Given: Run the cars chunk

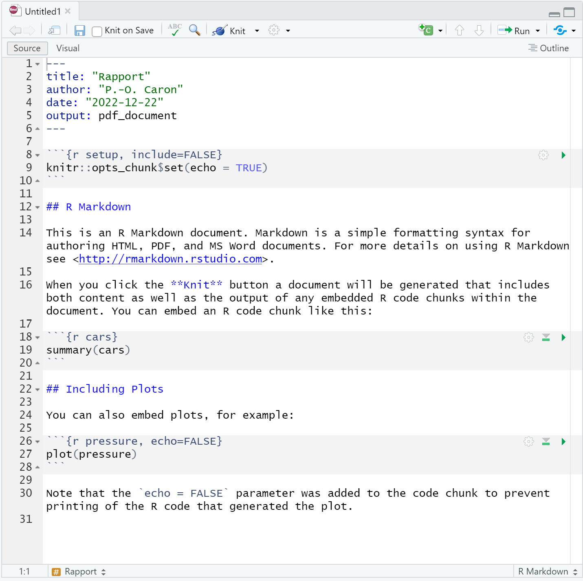Looking at the screenshot, I should click(563, 337).
